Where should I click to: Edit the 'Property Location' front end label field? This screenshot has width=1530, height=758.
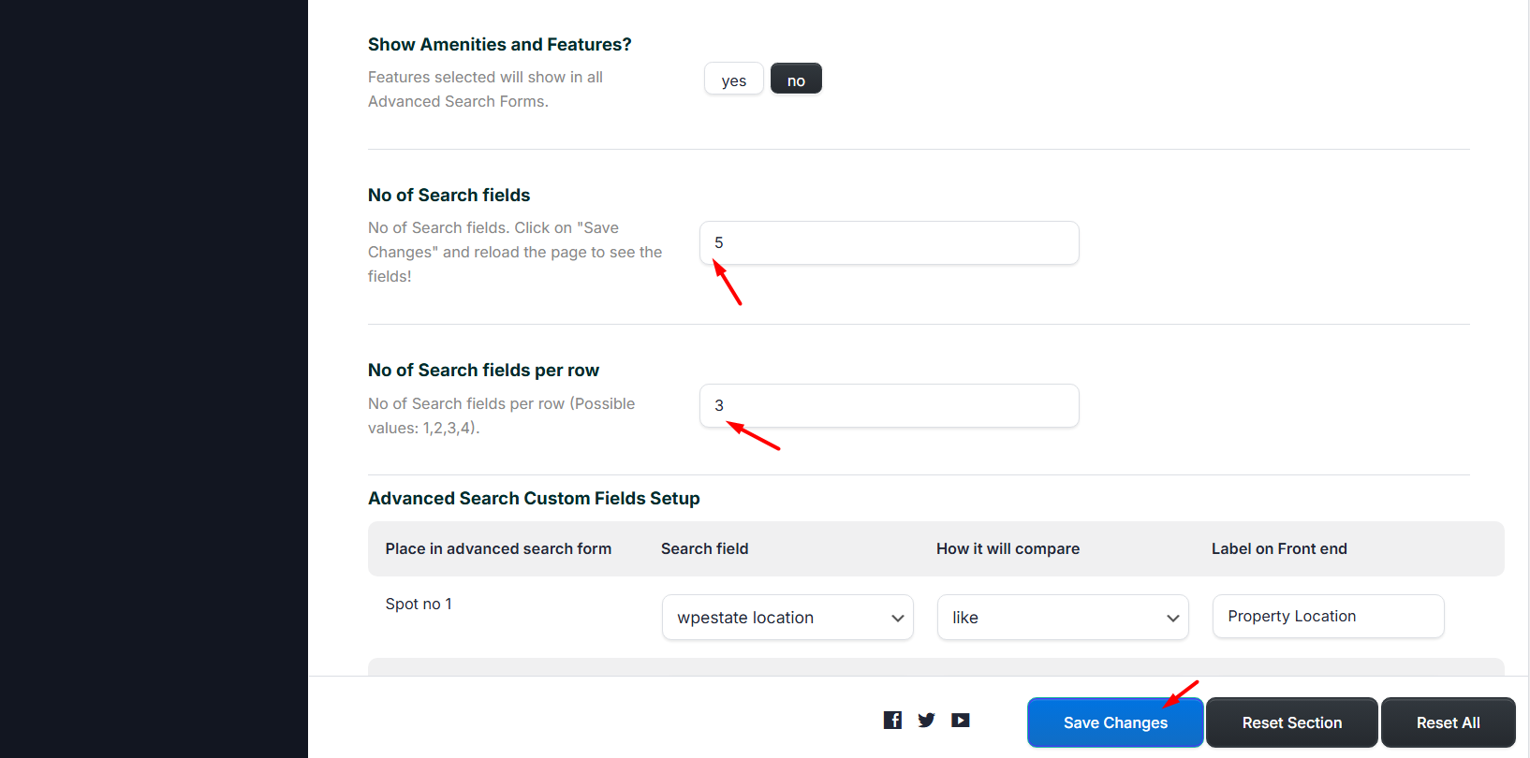click(x=1328, y=617)
